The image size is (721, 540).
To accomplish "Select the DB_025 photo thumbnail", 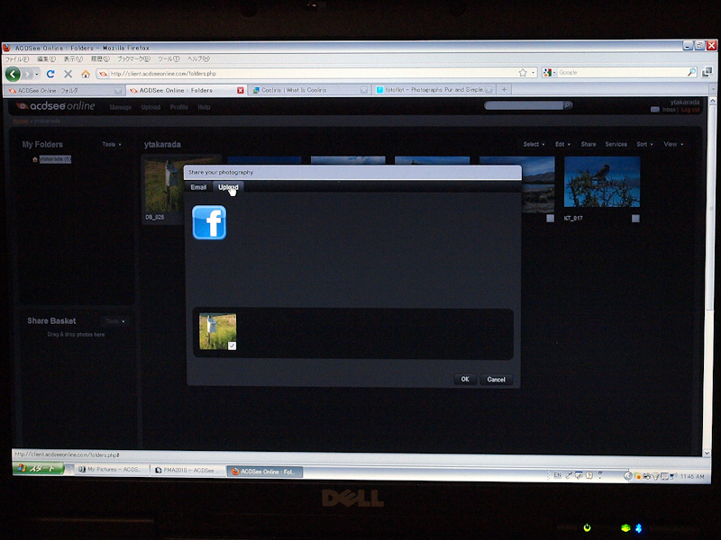I will pyautogui.click(x=164, y=186).
